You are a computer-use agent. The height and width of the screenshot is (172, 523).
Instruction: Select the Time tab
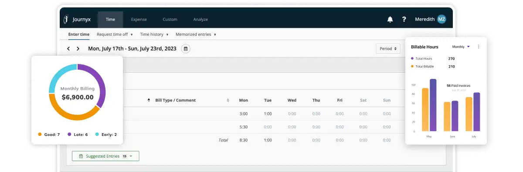point(110,19)
